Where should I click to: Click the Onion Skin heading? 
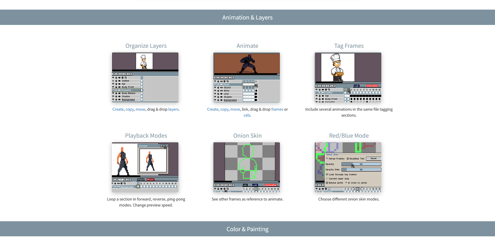point(247,136)
